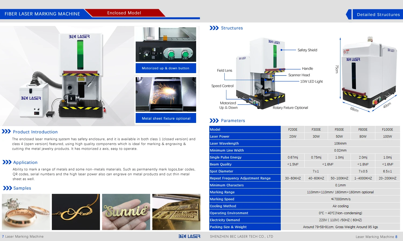Select the Beam Quality row header
This screenshot has width=403, height=241.
tap(245, 164)
